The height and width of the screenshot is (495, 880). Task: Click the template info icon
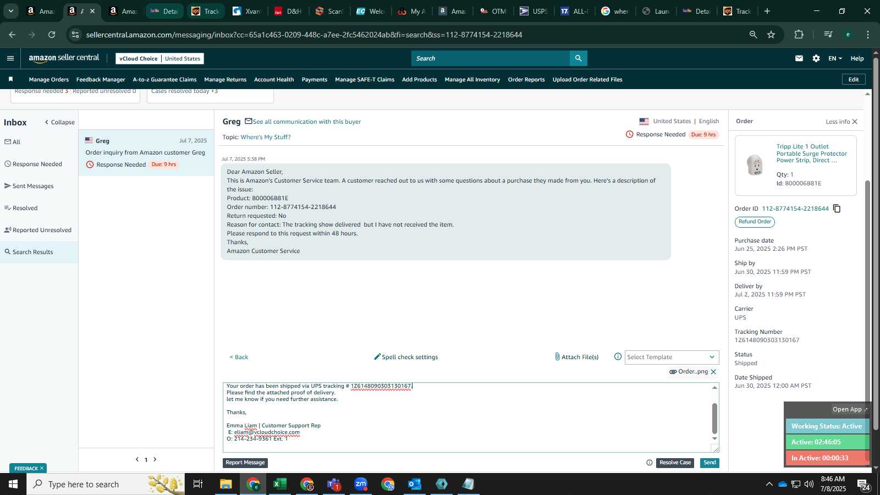click(x=618, y=357)
